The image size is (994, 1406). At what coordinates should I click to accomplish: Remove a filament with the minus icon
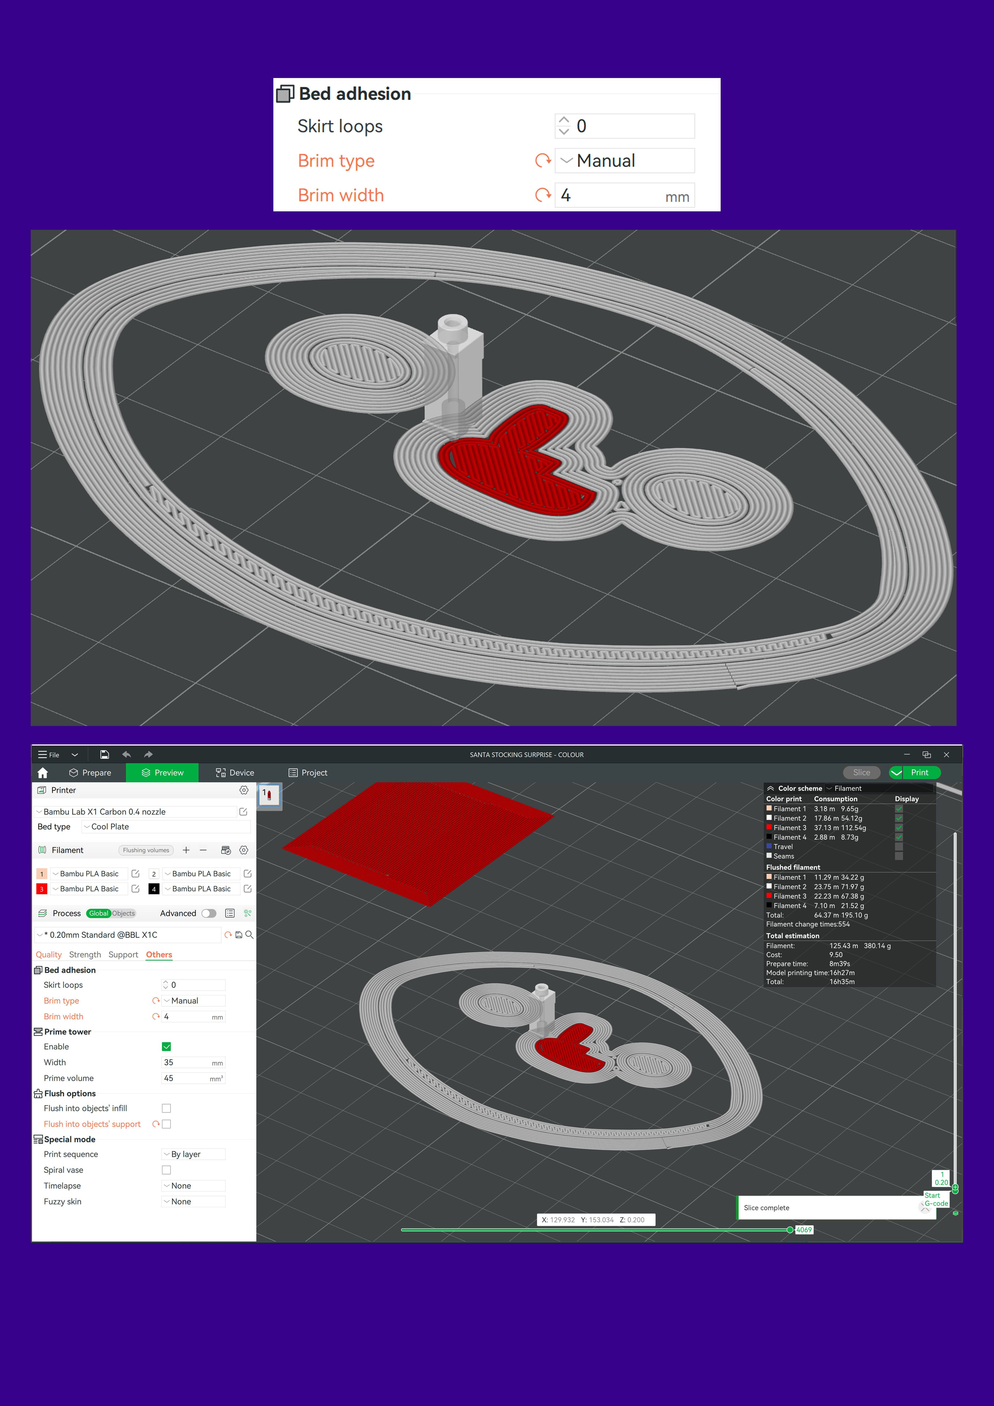pyautogui.click(x=203, y=850)
